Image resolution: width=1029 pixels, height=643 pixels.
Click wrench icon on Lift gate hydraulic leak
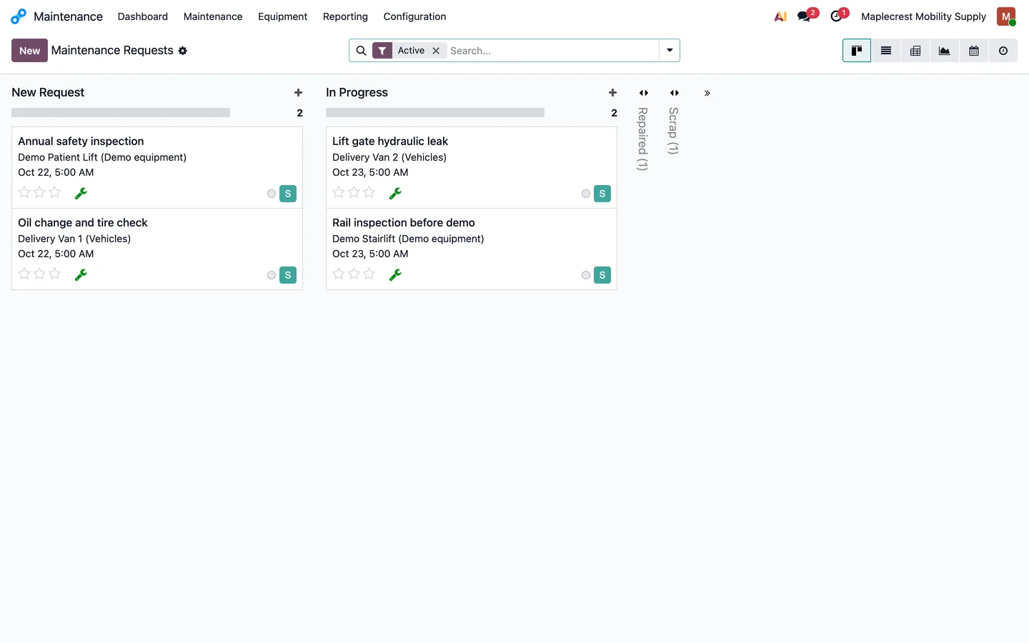pyautogui.click(x=395, y=193)
